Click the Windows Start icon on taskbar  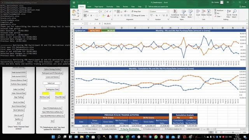coord(53,137)
